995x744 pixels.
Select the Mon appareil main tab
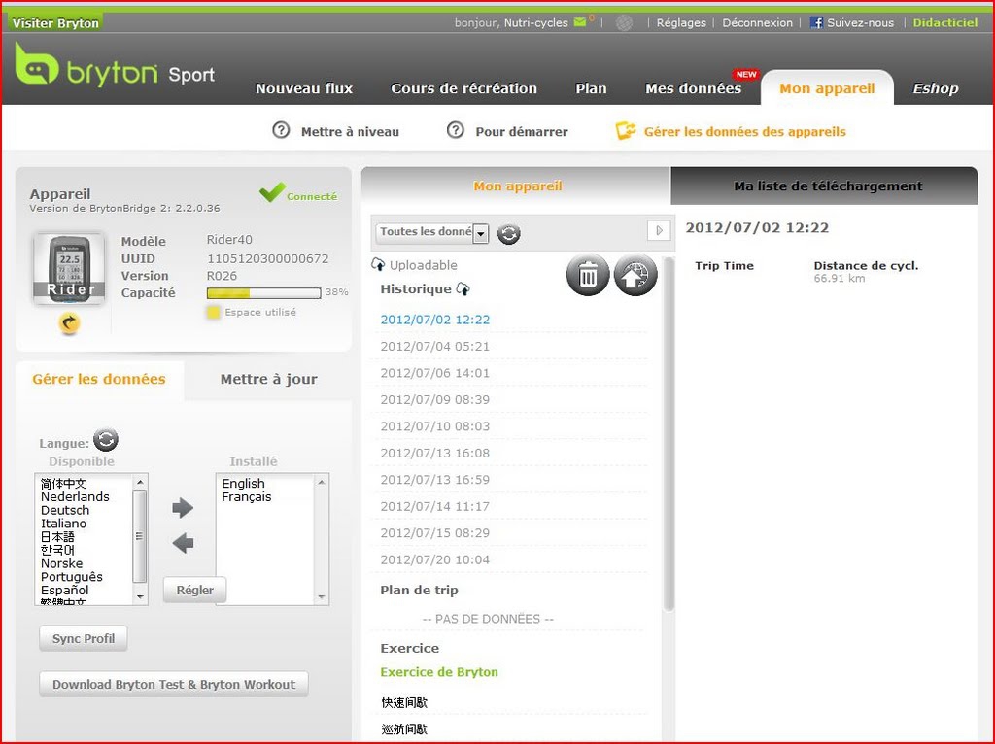pyautogui.click(x=827, y=88)
